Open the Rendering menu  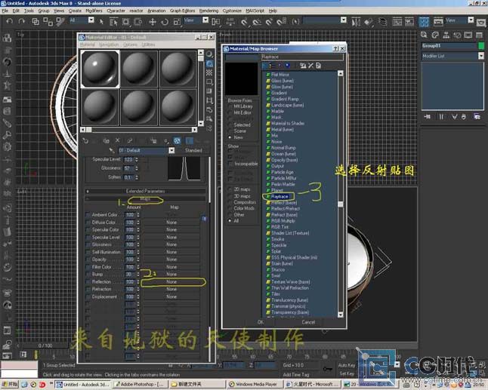click(x=208, y=11)
